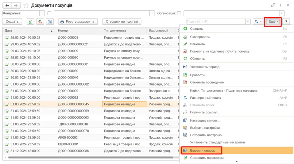The width and height of the screenshot is (294, 164).
Task: Expand the Контрагент comparison type dropdown
Action: 42,13
